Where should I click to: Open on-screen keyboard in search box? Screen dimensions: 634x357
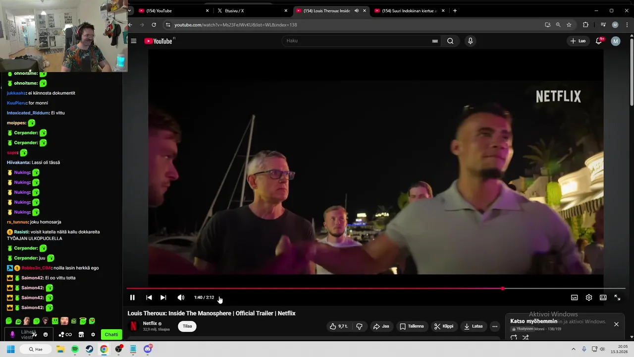(435, 41)
